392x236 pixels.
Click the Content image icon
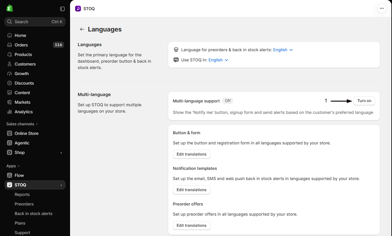[10, 93]
